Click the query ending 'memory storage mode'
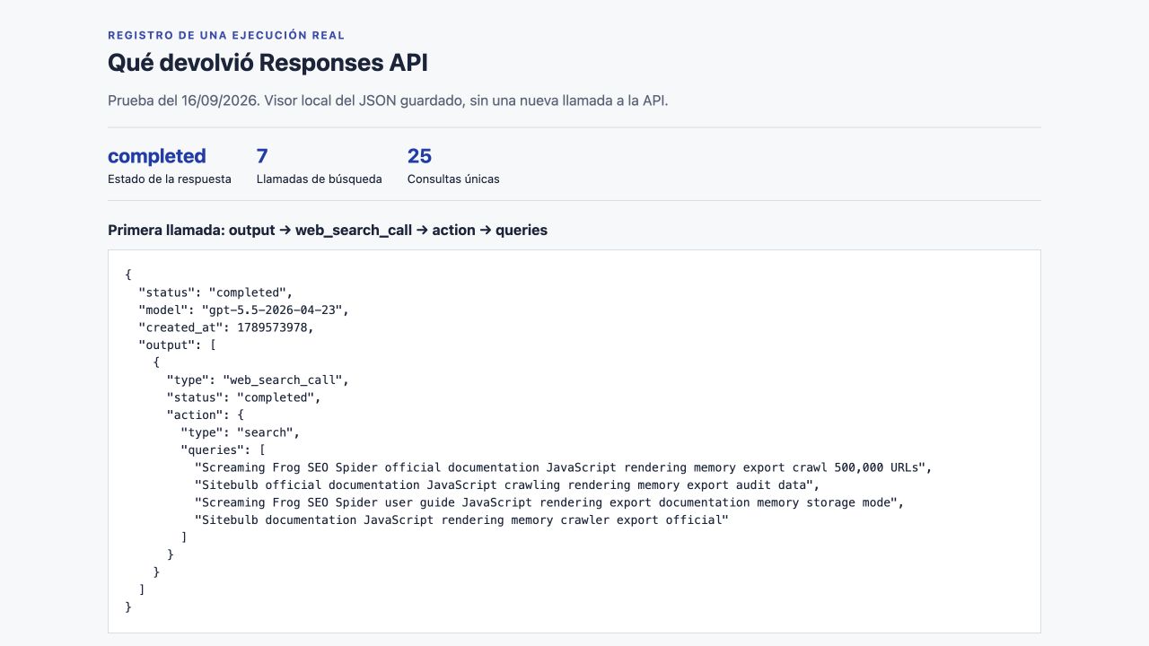The height and width of the screenshot is (646, 1149). tap(549, 502)
